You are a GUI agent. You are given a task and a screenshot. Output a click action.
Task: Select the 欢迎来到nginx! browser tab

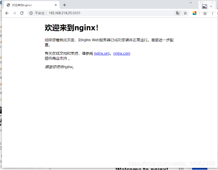(x=32, y=5)
